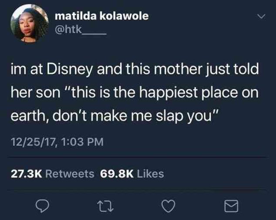
Task: Open the tweet options chevron menu
Action: pyautogui.click(x=261, y=17)
